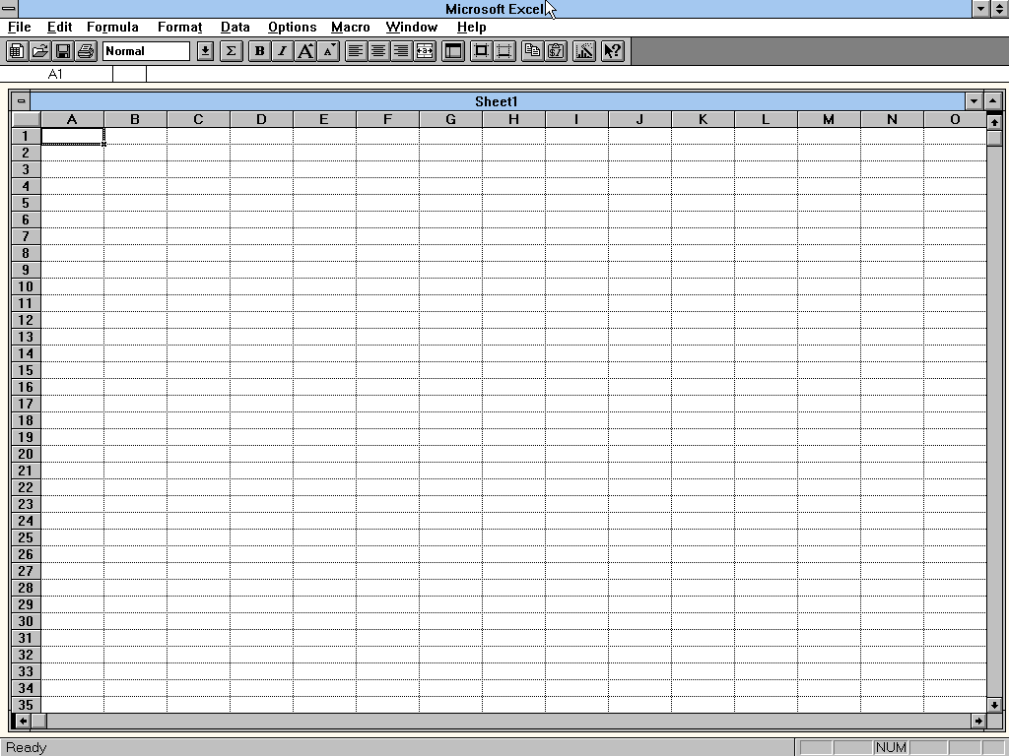Open the Sheet1 document Control menu box
Image resolution: width=1009 pixels, height=756 pixels.
(21, 101)
